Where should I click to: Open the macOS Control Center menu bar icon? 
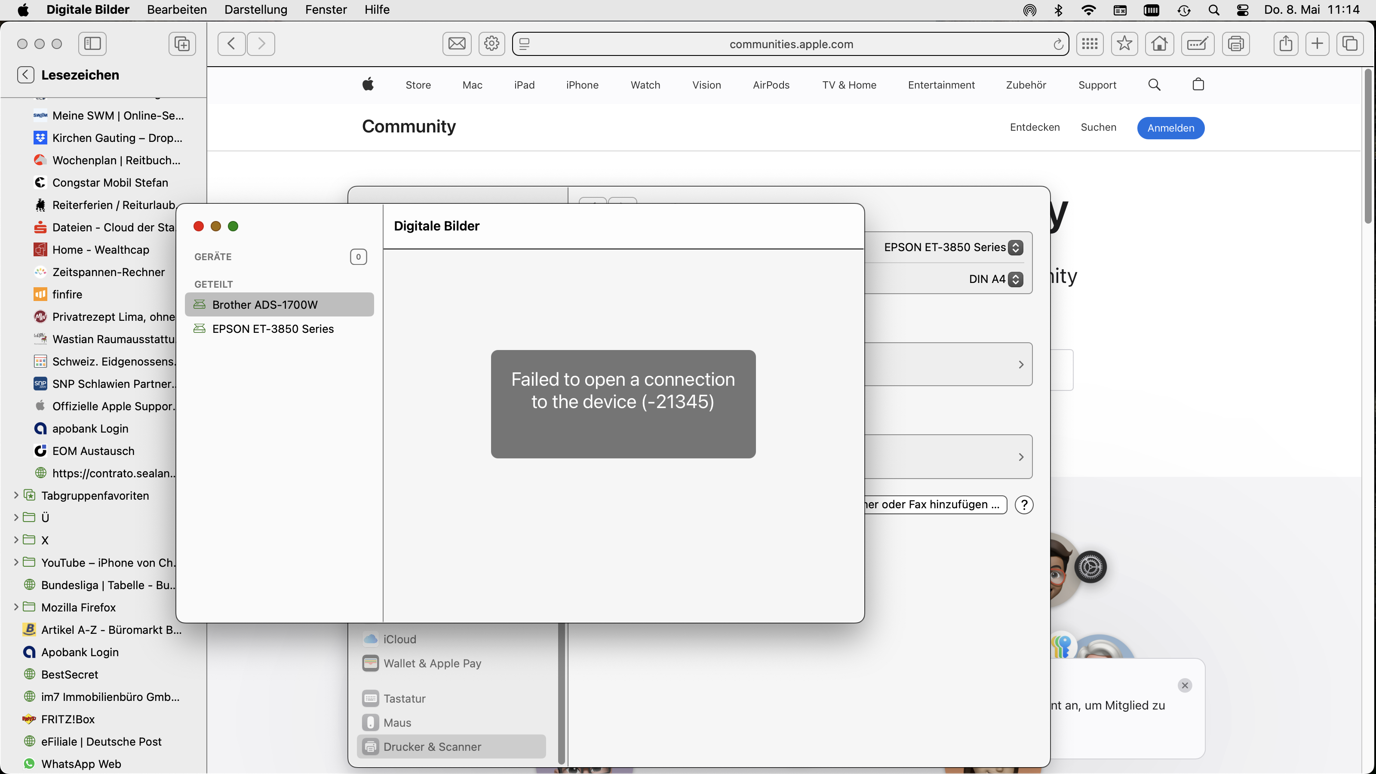(1242, 9)
